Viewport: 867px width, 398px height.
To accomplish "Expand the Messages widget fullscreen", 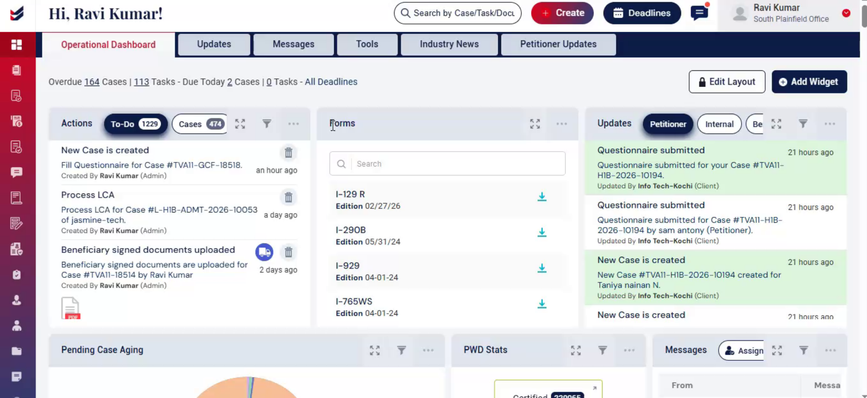I will coord(777,350).
